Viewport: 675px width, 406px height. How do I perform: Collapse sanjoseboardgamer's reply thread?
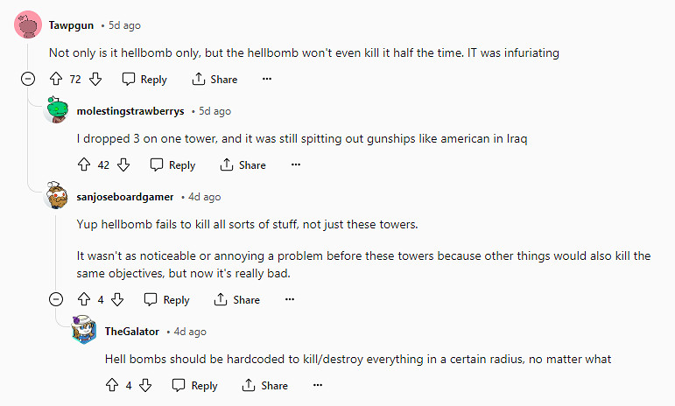pyautogui.click(x=57, y=300)
